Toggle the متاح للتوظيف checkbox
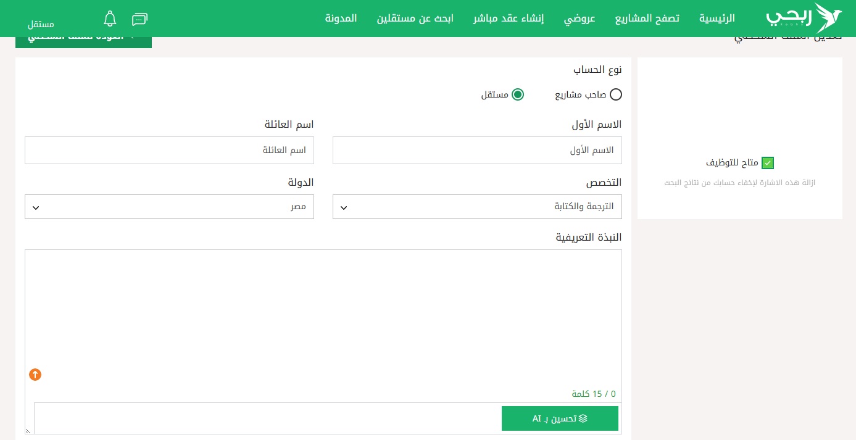This screenshot has height=440, width=856. click(767, 163)
